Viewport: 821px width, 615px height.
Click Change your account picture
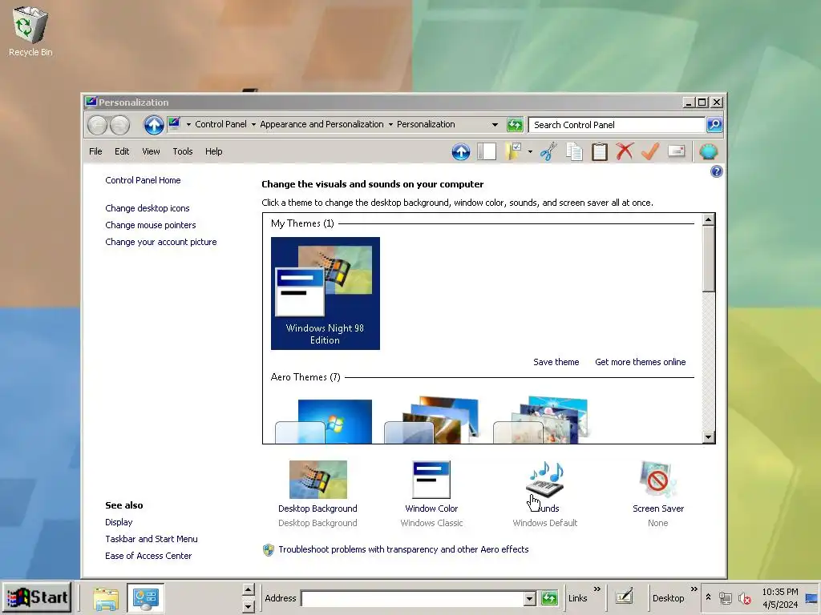(x=160, y=242)
